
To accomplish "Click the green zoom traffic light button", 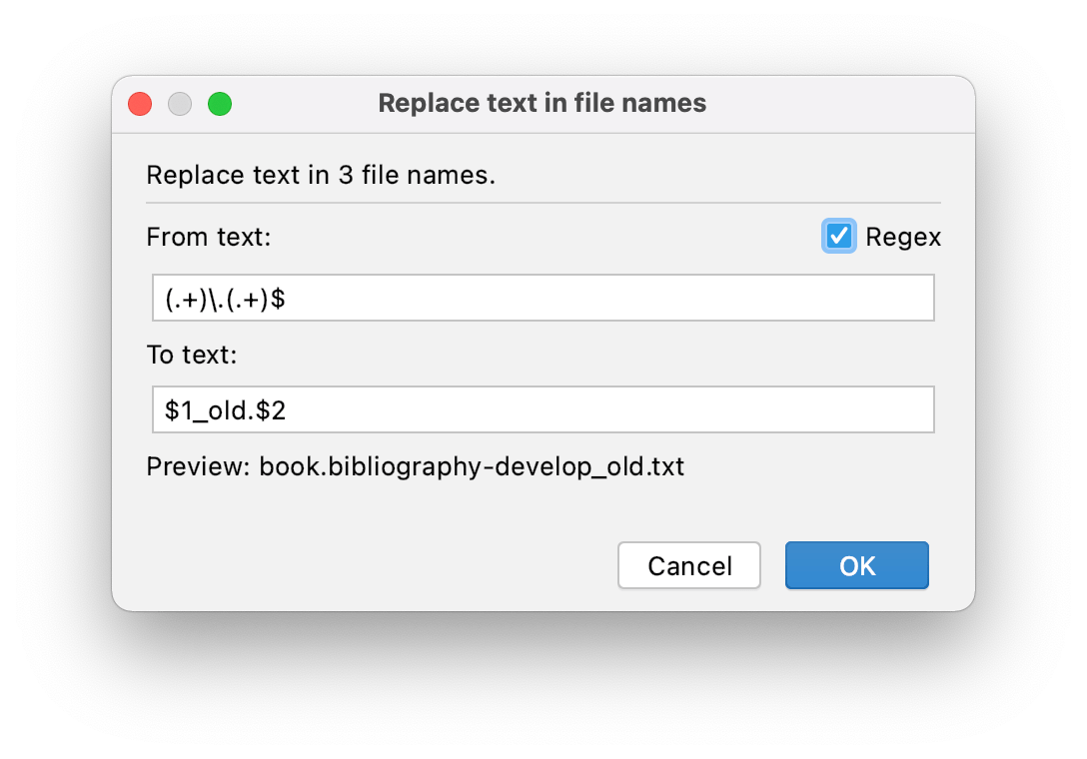I will point(220,103).
